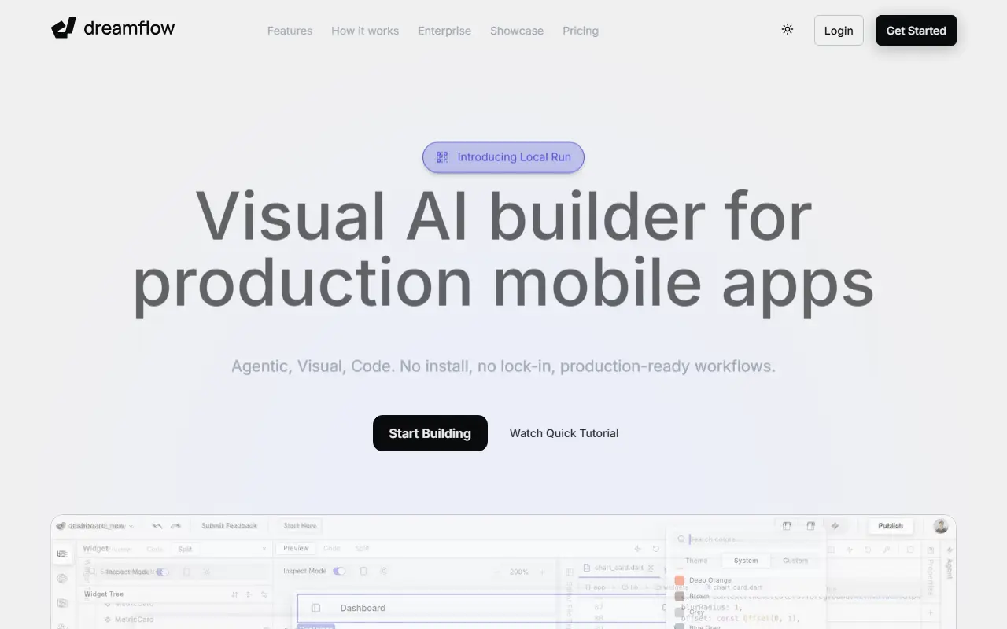Open the Features menu item
Image resolution: width=1007 pixels, height=629 pixels.
coord(290,31)
